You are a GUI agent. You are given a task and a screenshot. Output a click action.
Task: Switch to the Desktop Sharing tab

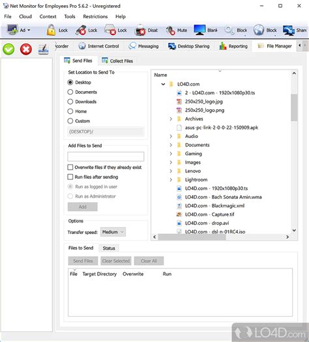pyautogui.click(x=189, y=46)
